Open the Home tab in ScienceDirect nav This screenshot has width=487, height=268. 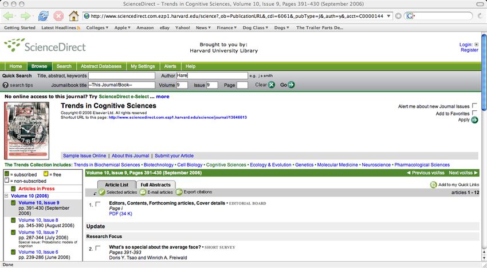pos(15,66)
